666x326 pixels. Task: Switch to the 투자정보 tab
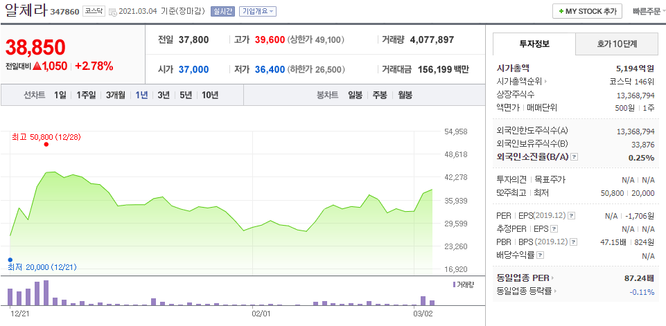[x=534, y=44]
